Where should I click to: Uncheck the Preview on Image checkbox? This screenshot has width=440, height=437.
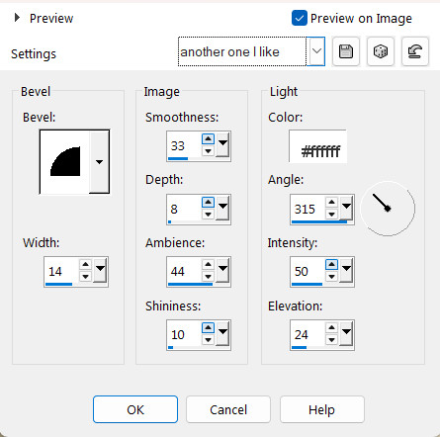tap(300, 18)
